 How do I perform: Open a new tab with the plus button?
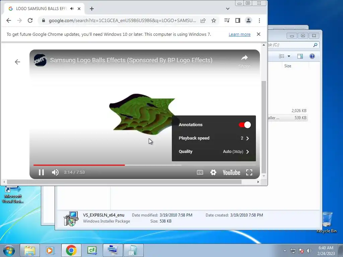pos(92,9)
